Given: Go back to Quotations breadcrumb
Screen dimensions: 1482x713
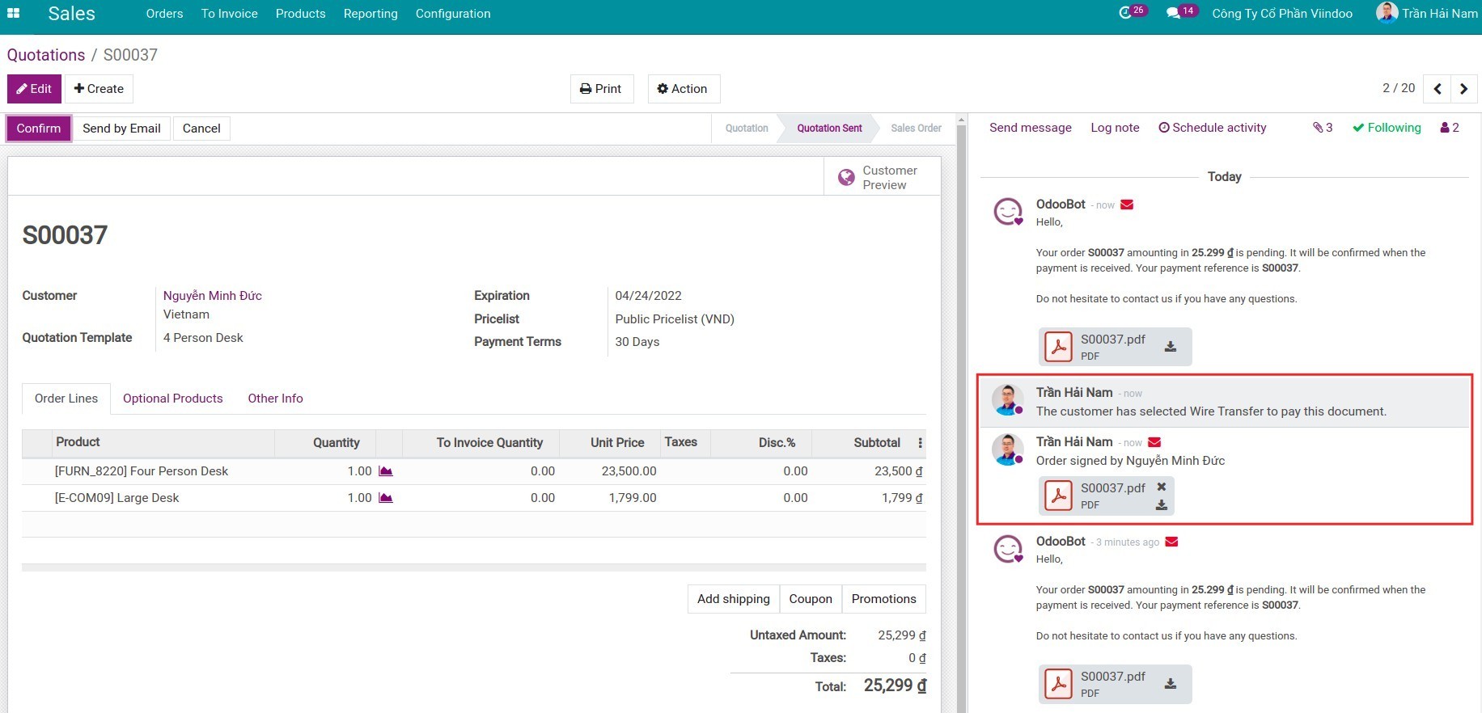Looking at the screenshot, I should (x=46, y=55).
